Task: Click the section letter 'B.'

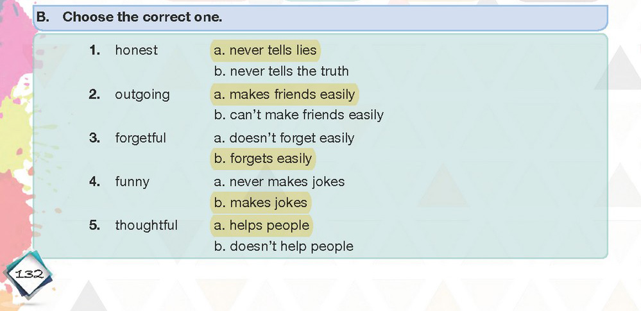Action: click(x=42, y=17)
